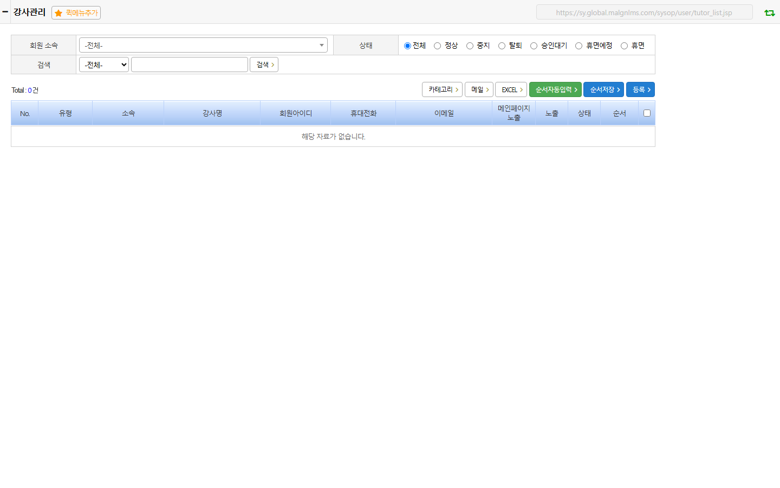Click the '해당 자료가 없습니다.' message
The height and width of the screenshot is (488, 780).
334,137
